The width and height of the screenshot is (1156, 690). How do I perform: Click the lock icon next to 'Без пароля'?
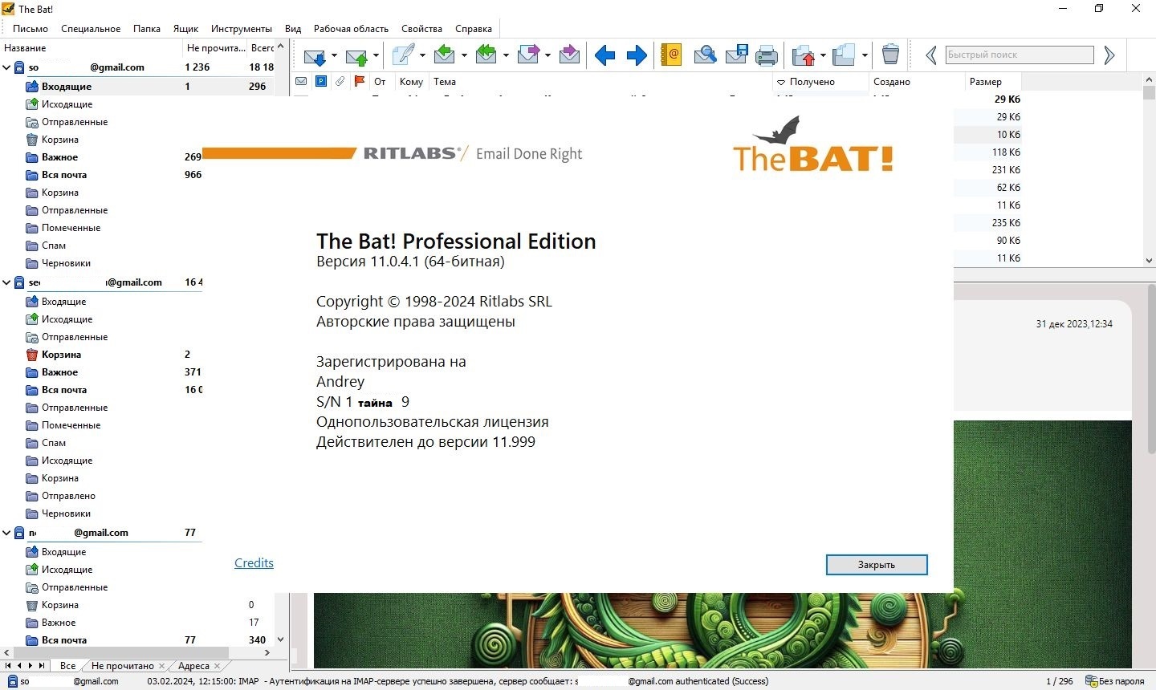[x=1091, y=681]
